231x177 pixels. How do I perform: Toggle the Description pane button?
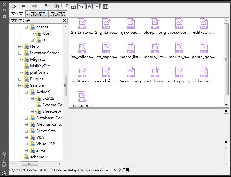96,6
